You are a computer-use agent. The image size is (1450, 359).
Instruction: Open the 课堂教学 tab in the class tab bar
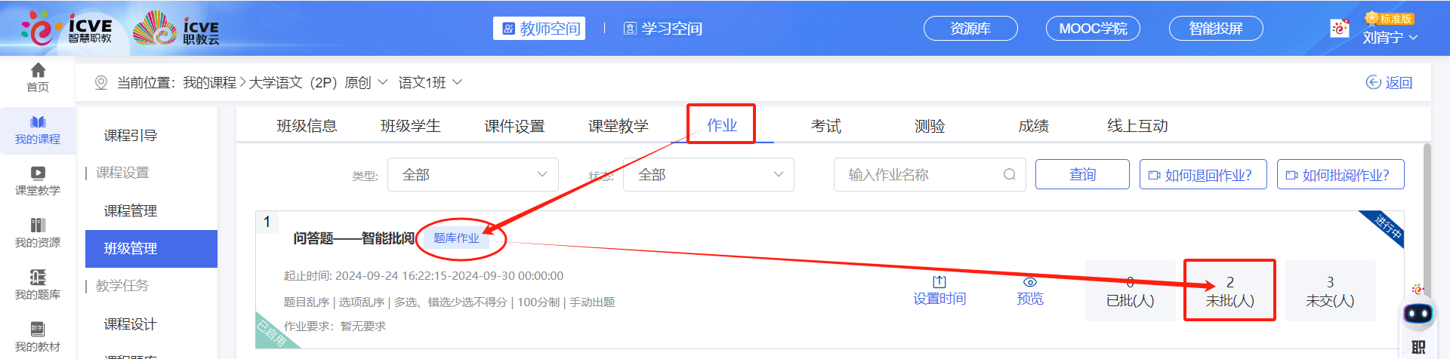[x=618, y=126]
